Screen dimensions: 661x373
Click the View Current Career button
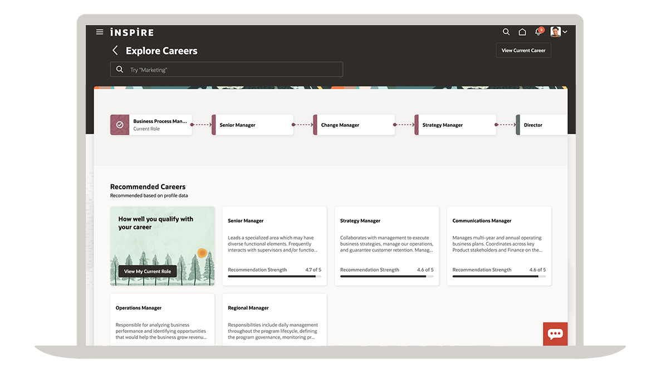[523, 50]
